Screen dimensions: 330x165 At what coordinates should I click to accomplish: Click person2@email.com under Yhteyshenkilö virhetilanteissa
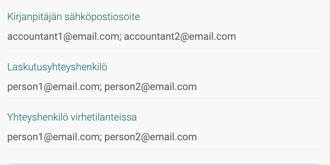(151, 137)
